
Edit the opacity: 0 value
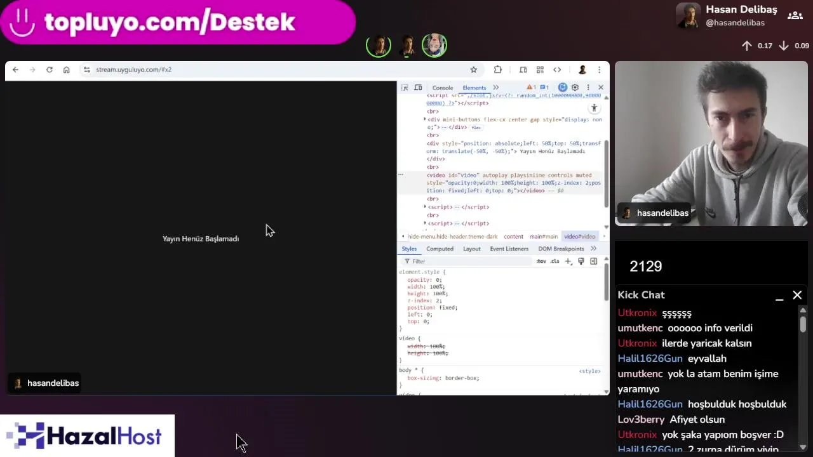(438, 280)
